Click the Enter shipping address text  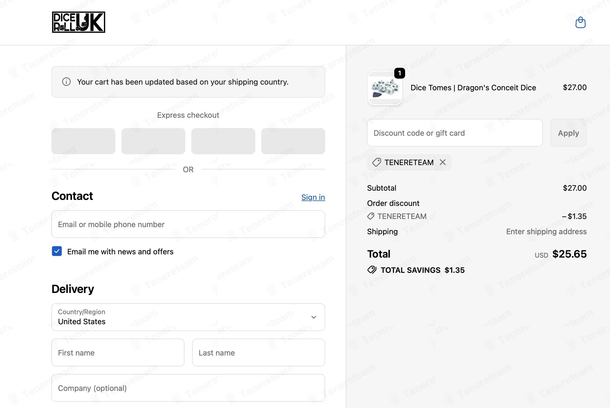(x=546, y=231)
